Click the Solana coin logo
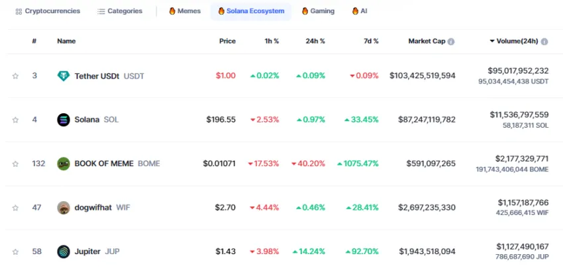This screenshot has height=268, width=563. click(64, 120)
